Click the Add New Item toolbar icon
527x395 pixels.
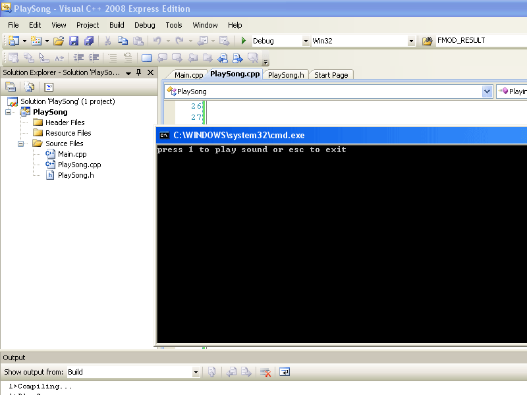36,41
